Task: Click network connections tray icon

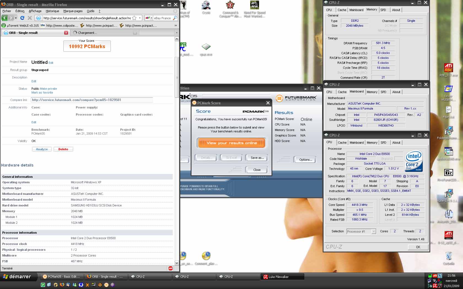Action: pos(429,281)
